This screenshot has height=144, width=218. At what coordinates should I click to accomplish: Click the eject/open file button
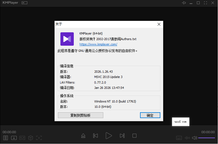83,136
